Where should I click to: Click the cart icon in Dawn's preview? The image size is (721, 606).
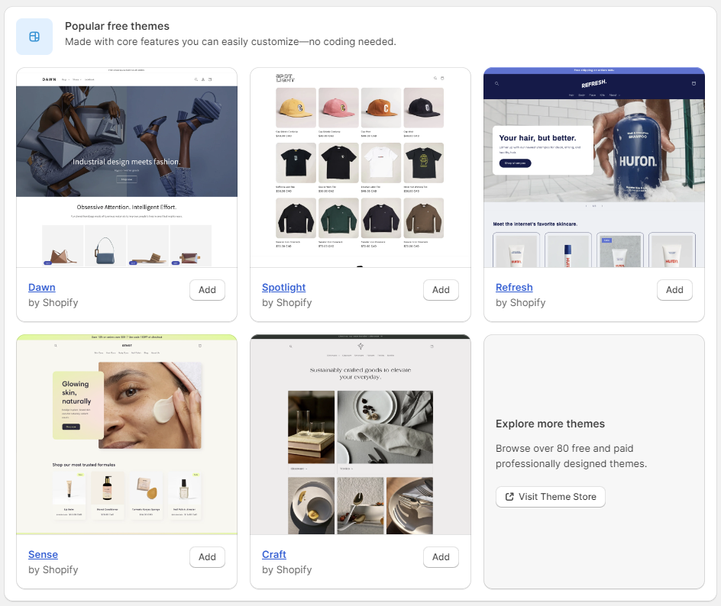point(210,79)
